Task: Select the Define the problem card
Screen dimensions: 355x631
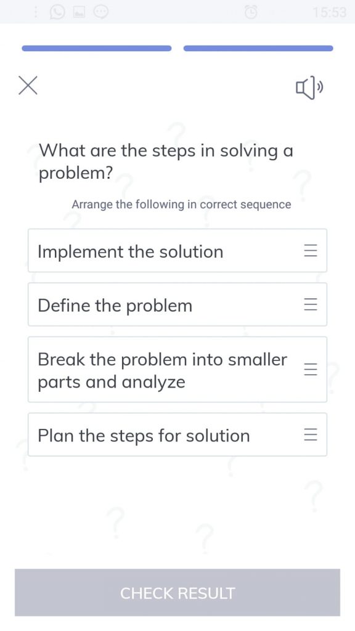Action: [x=177, y=304]
